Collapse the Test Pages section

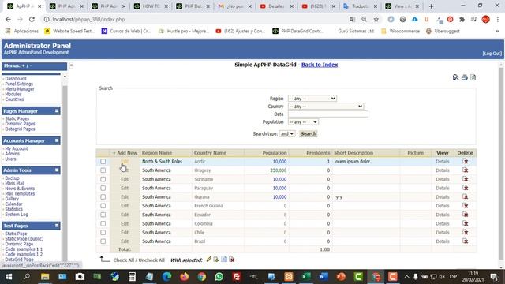click(57, 226)
